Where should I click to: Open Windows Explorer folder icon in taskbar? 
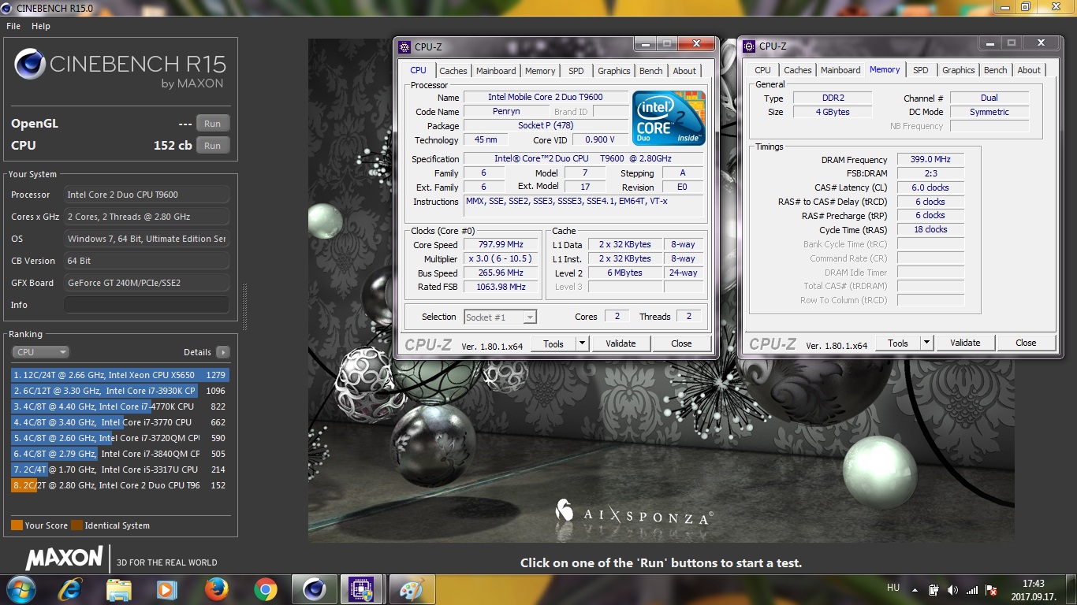click(x=118, y=589)
